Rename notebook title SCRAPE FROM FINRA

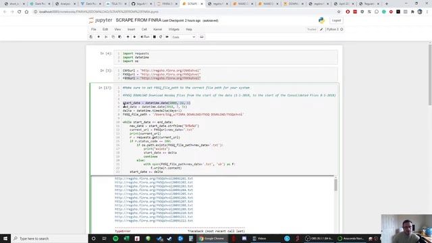(138, 20)
